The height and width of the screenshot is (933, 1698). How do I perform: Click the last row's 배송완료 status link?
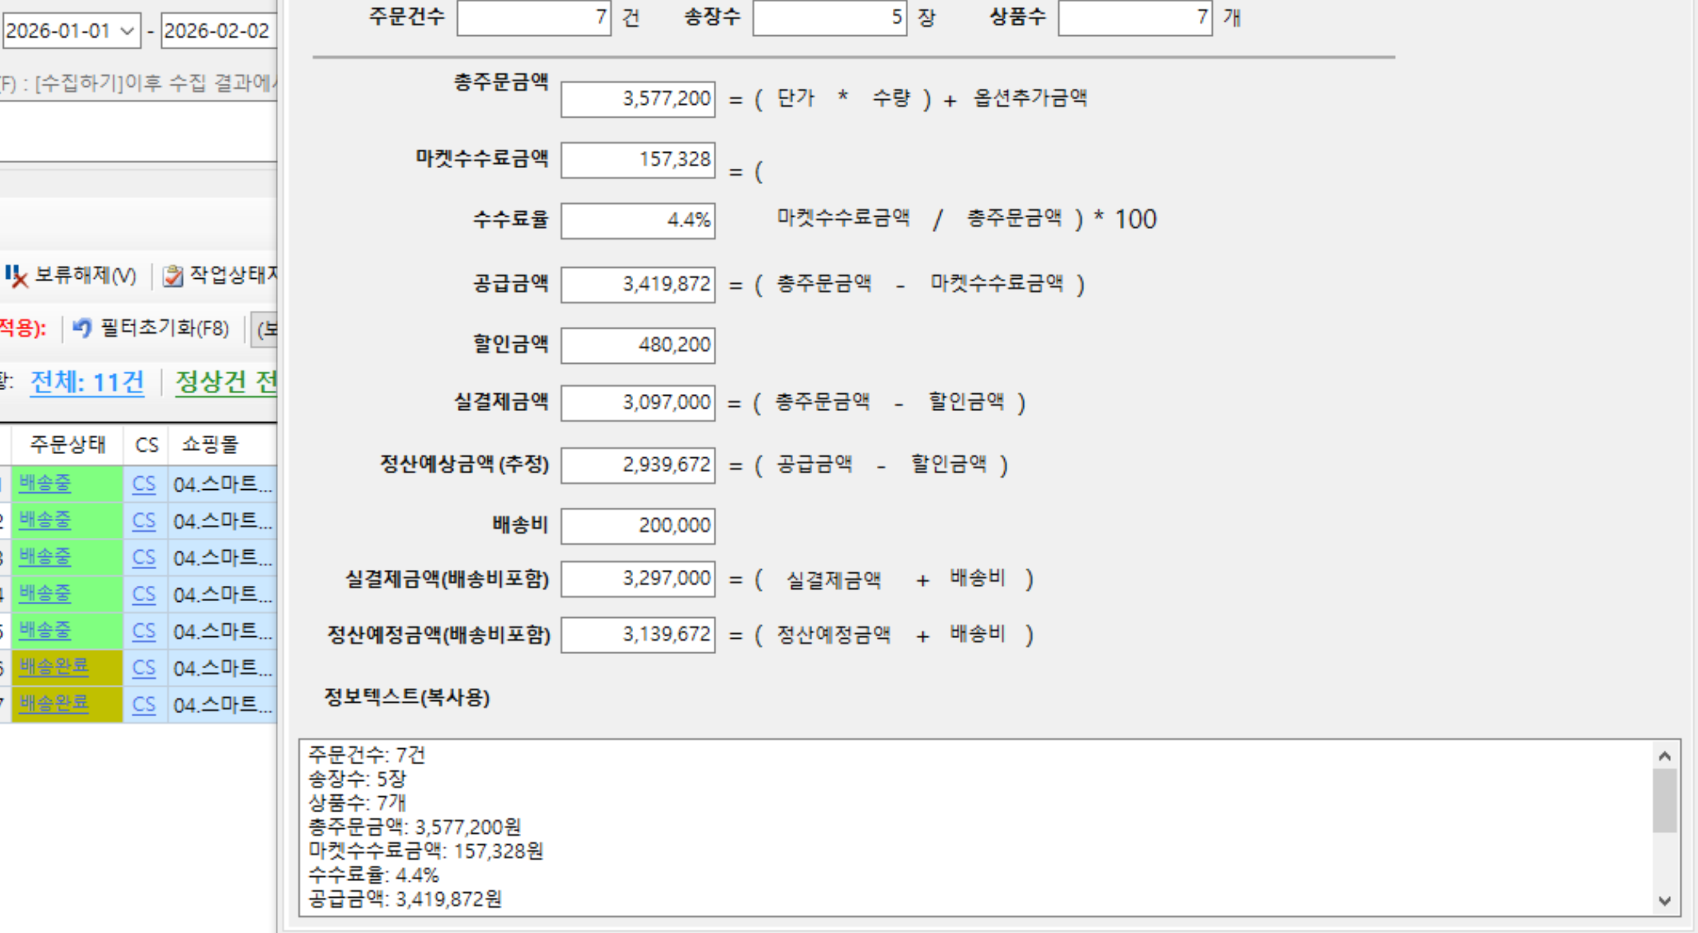(x=53, y=703)
